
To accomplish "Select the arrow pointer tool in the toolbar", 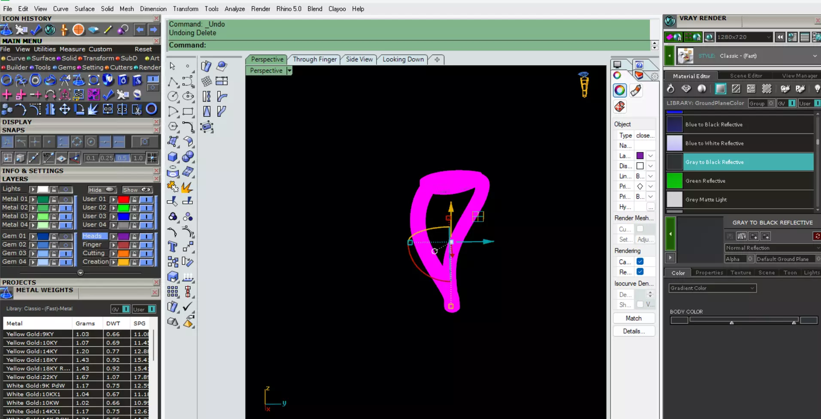I will tap(173, 66).
